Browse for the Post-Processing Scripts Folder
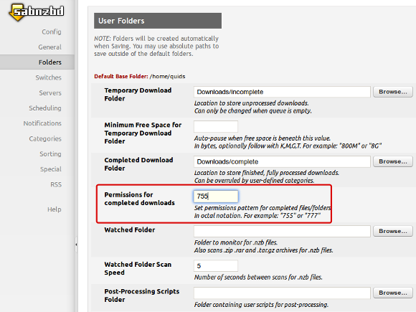This screenshot has width=416, height=312. click(392, 293)
